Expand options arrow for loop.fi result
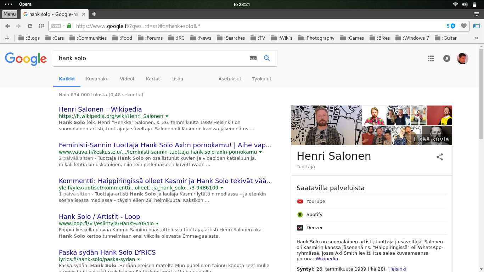The height and width of the screenshot is (272, 484). (157, 223)
